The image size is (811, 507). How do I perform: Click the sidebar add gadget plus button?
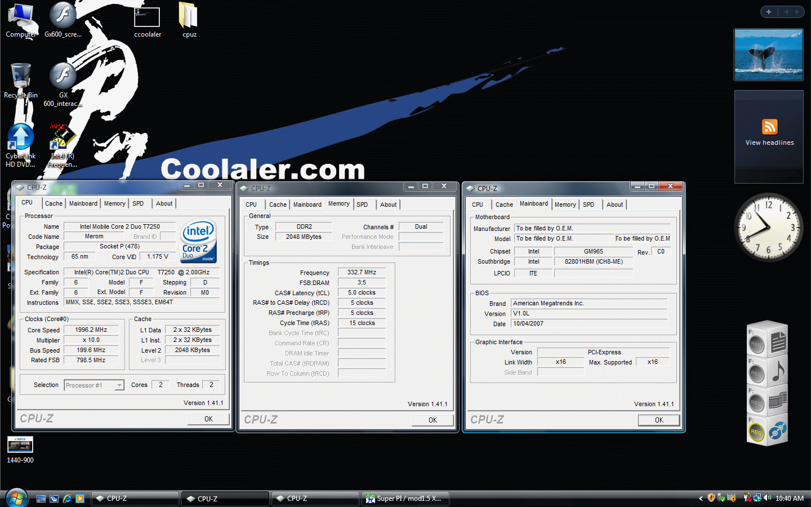click(x=769, y=12)
